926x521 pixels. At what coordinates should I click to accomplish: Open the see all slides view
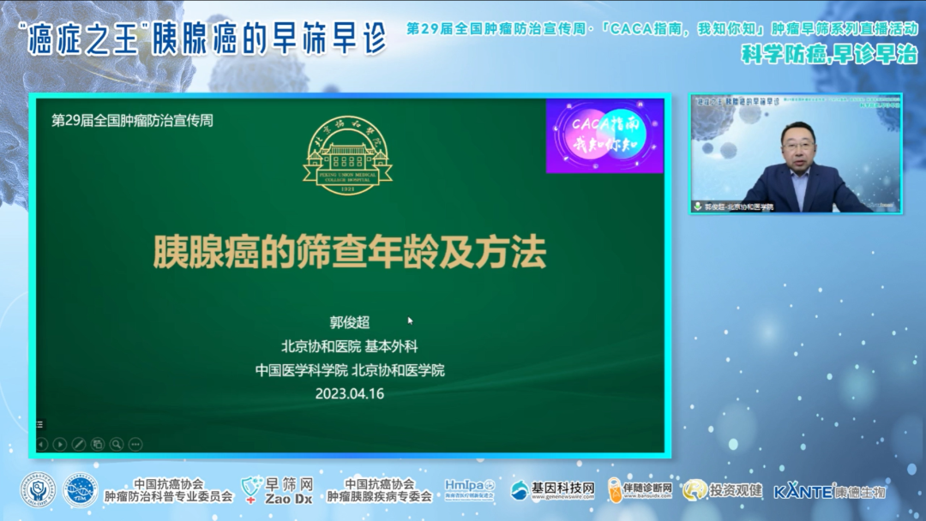pos(98,444)
